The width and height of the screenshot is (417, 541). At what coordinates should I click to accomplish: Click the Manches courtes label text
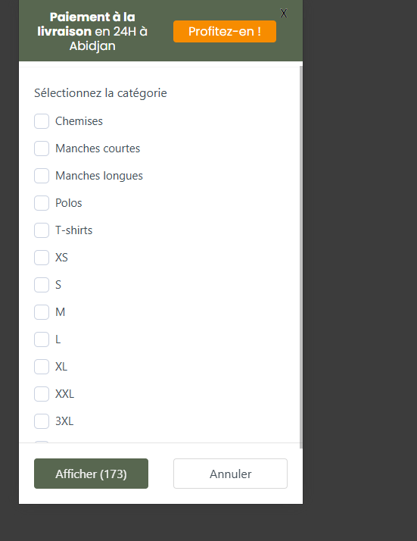(x=98, y=149)
